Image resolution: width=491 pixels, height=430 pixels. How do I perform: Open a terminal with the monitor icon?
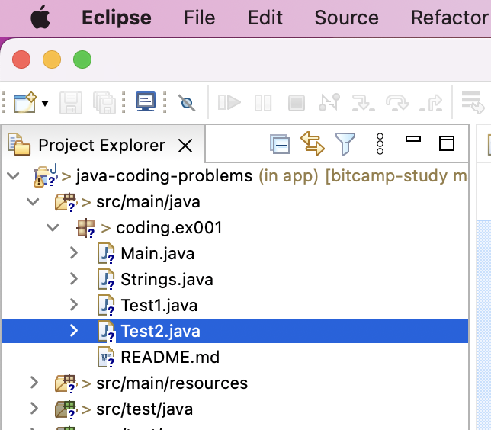pos(146,101)
